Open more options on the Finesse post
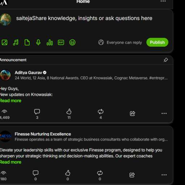 coord(164,175)
